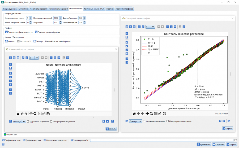Enable 'Удерживать выделение' in Neural Network widget
The height and width of the screenshot is (148, 239).
28,121
